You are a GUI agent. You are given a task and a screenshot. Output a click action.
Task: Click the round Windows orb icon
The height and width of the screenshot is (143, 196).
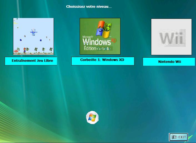(92, 118)
